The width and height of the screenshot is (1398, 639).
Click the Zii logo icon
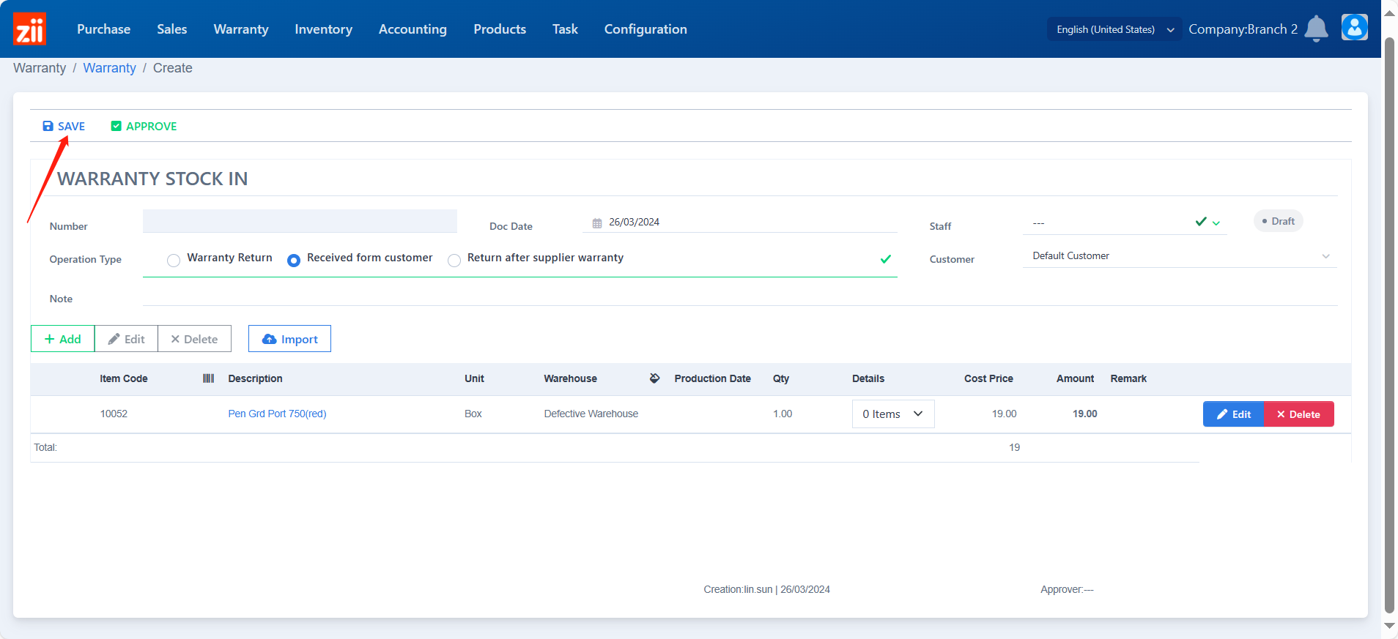point(29,29)
